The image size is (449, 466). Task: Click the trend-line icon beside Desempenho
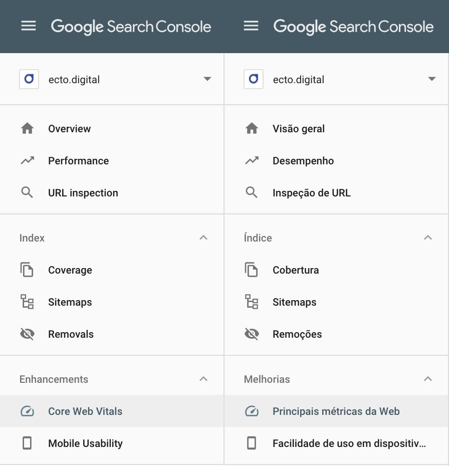tap(252, 161)
